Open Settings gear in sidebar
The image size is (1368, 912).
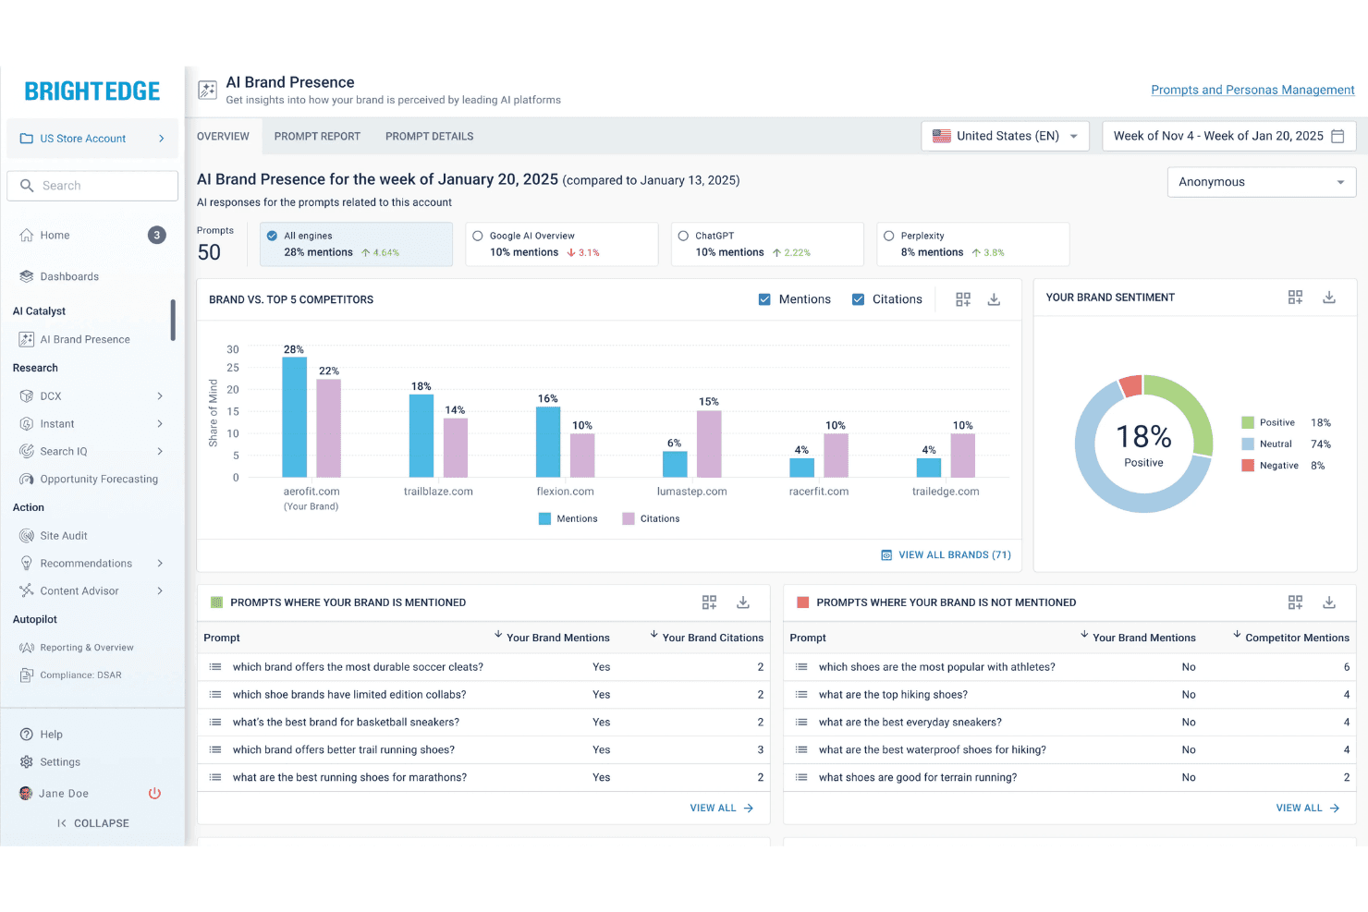pyautogui.click(x=27, y=761)
